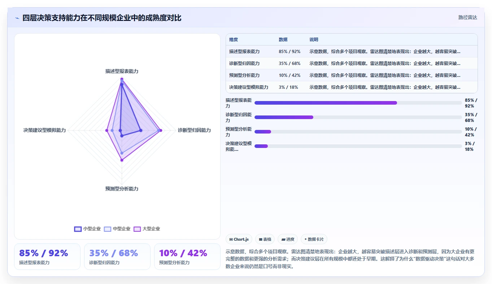Click the large-enterprise point on 决策建议型模拟能力 axis
The height and width of the screenshot is (284, 492).
[107, 130]
